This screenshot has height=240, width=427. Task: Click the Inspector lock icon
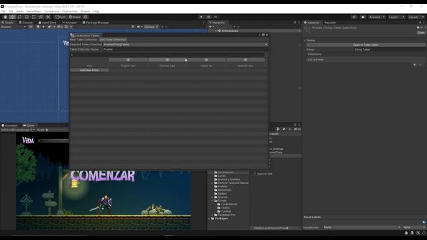420,23
